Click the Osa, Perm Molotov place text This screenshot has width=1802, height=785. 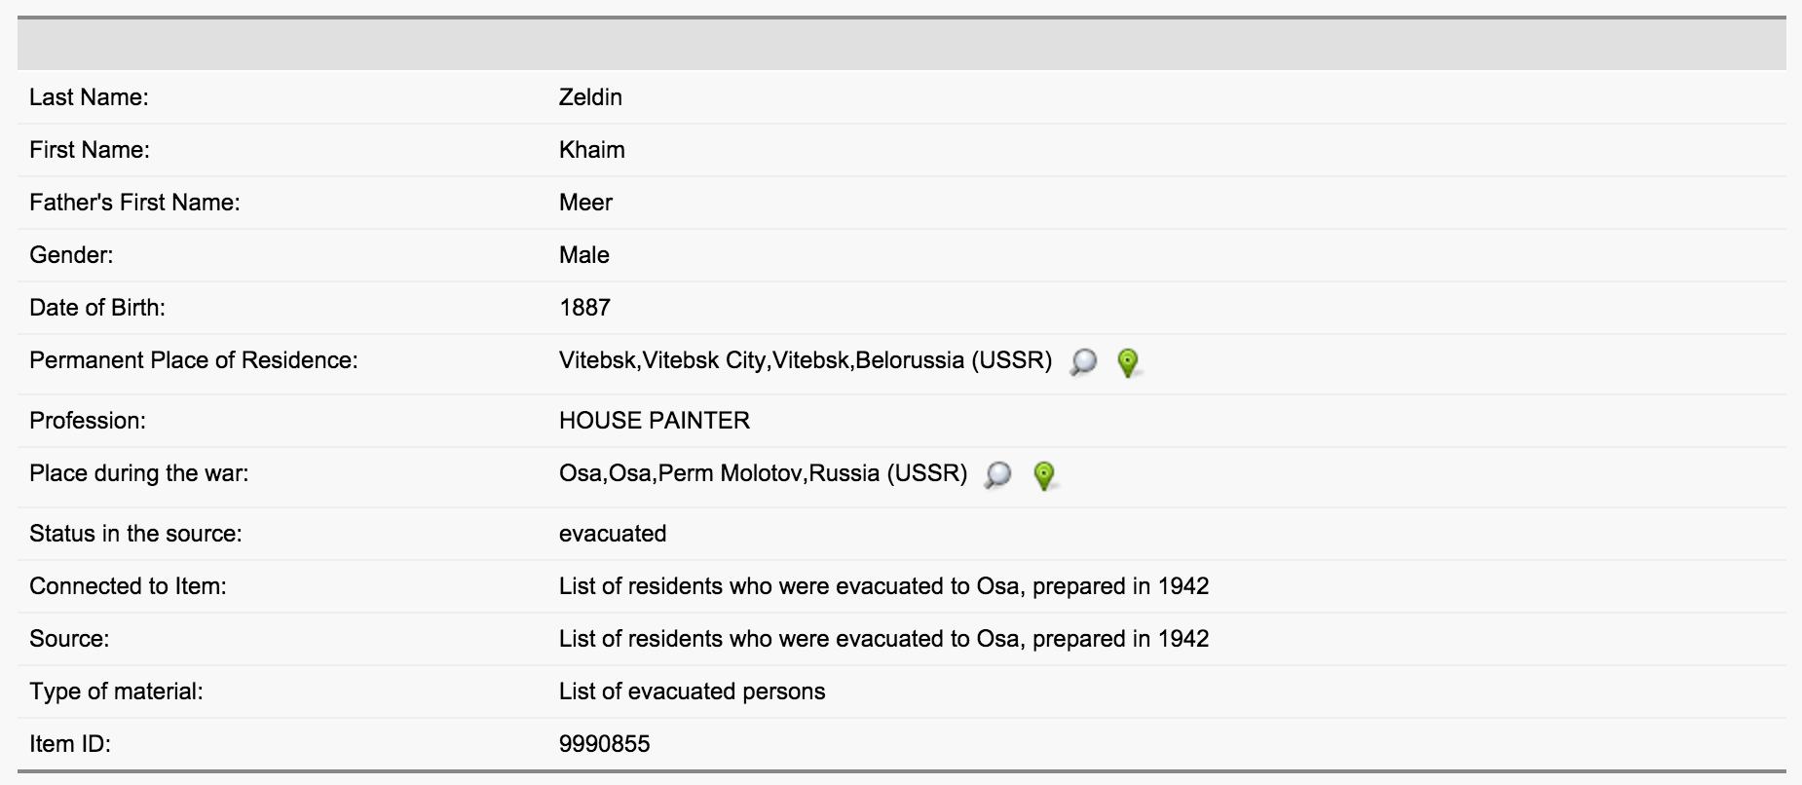763,473
